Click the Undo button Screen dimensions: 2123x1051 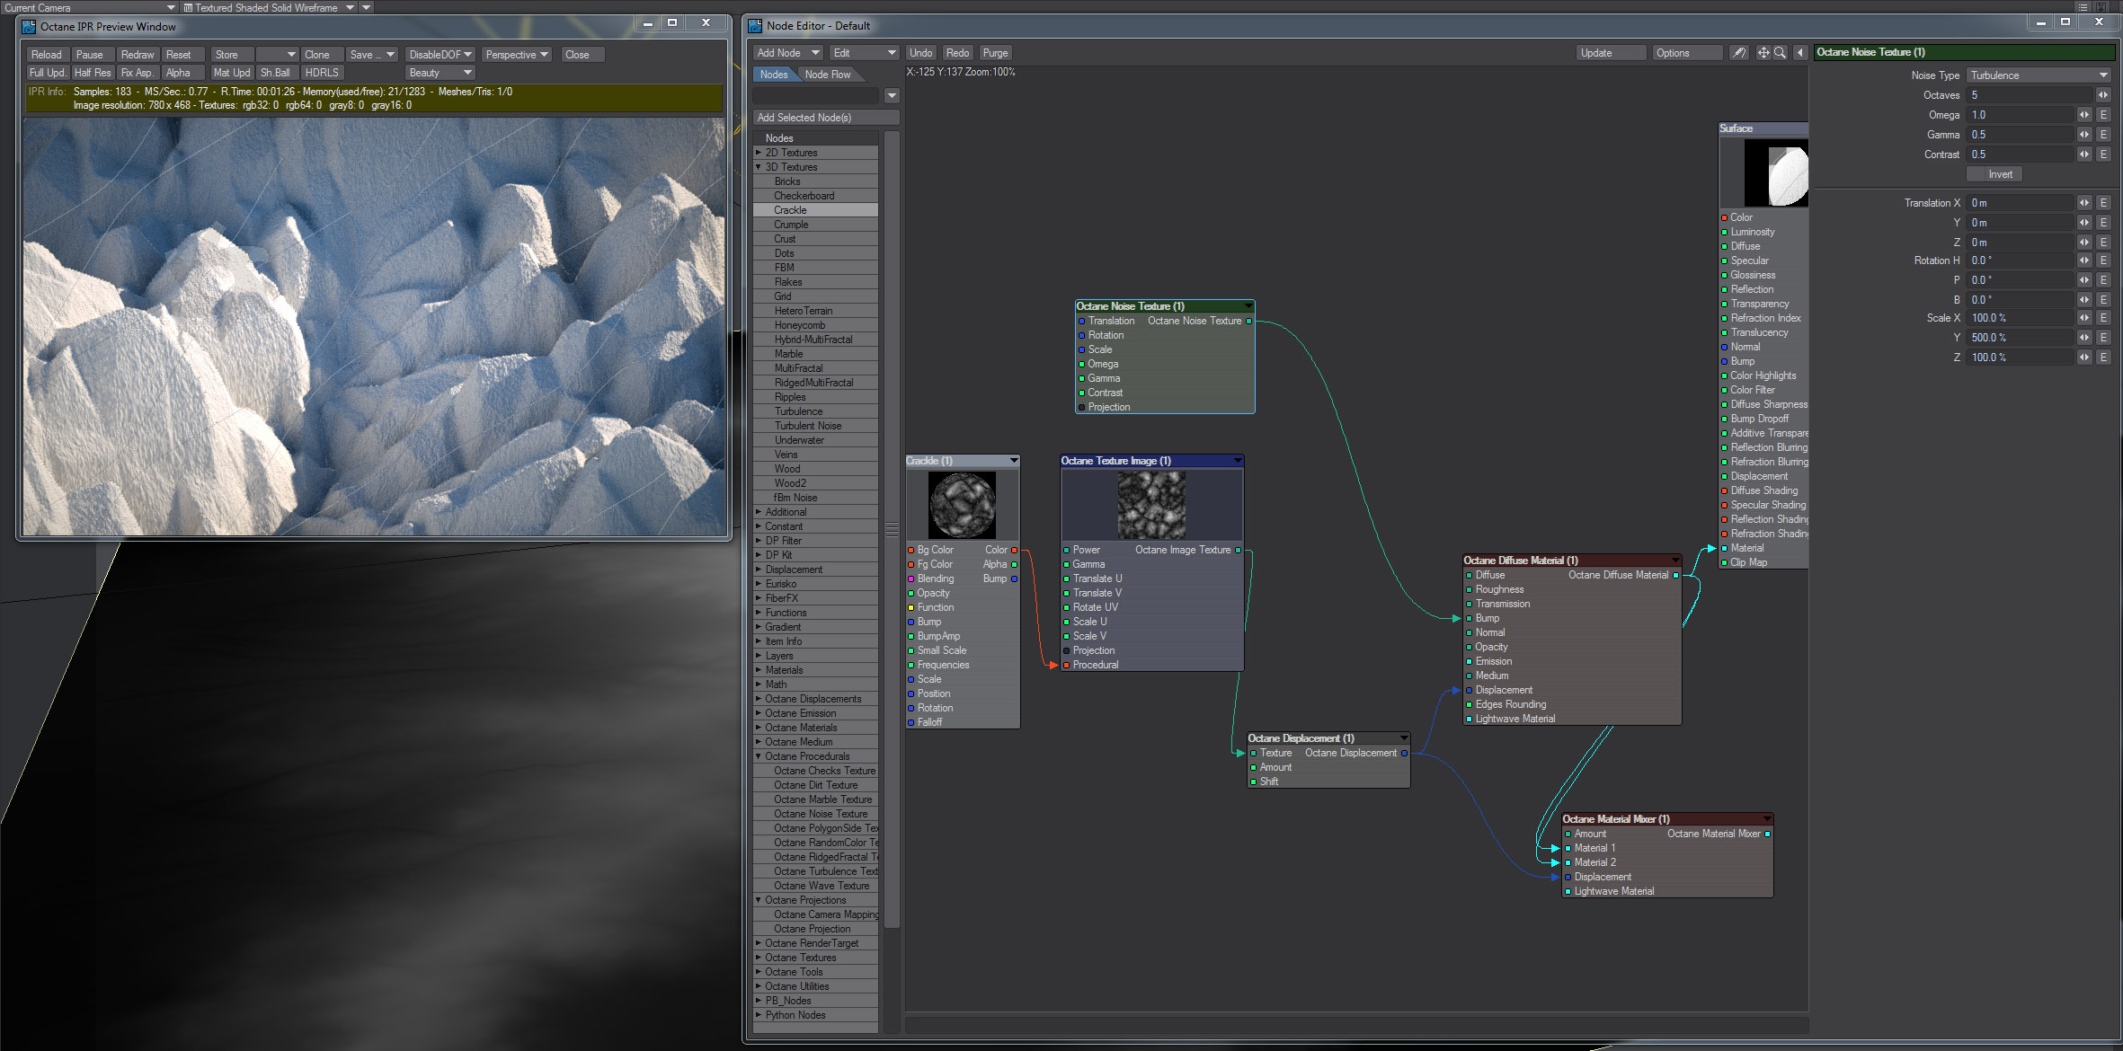coord(920,53)
